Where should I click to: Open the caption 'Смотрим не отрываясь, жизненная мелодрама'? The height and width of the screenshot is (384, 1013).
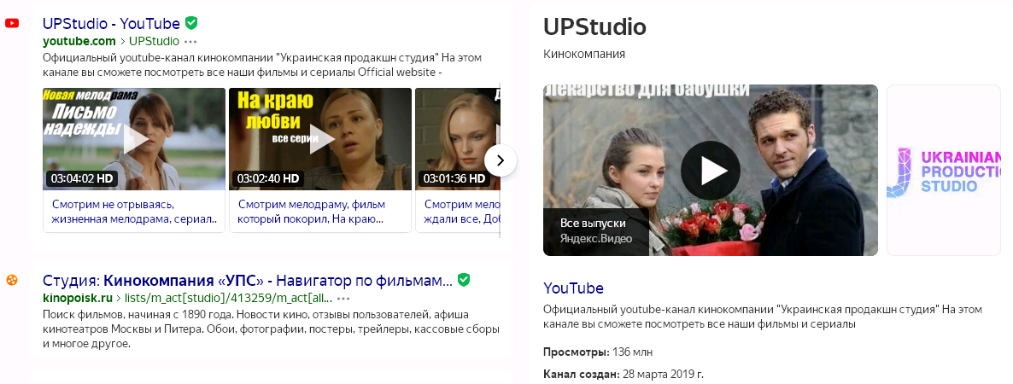[134, 212]
